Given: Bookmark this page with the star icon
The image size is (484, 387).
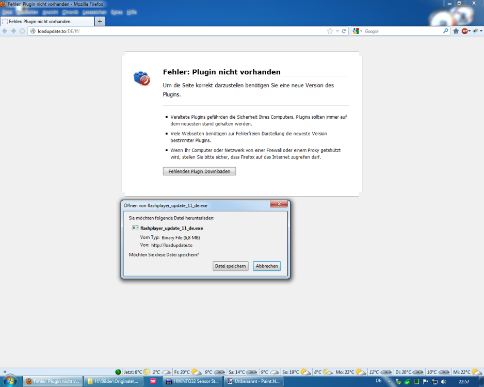Looking at the screenshot, I should pos(330,31).
